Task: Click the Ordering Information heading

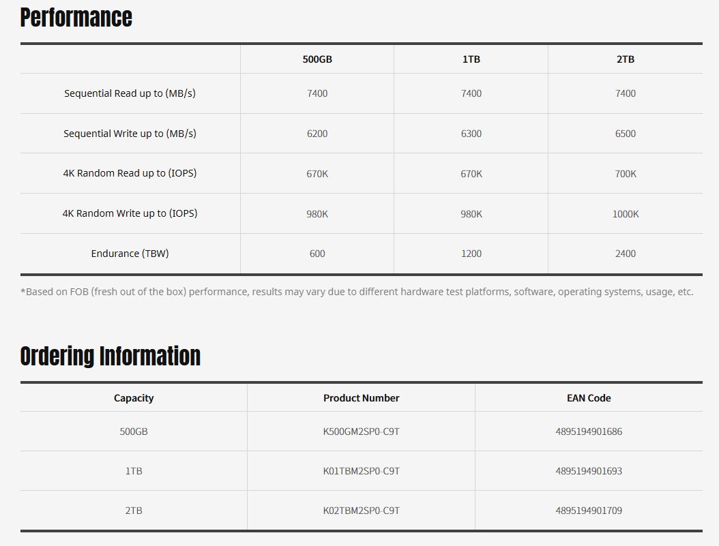Action: (x=111, y=356)
